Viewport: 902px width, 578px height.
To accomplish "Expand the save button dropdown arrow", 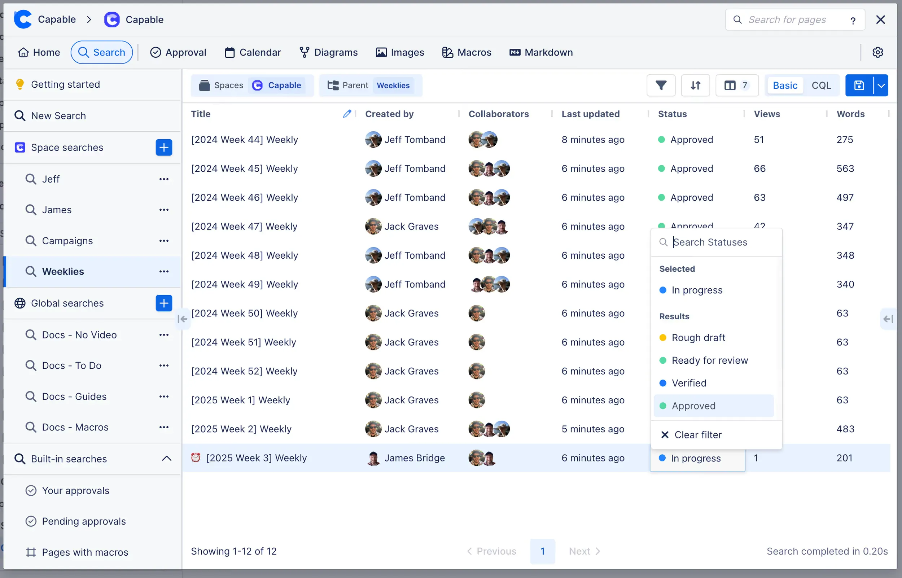I will click(x=881, y=86).
